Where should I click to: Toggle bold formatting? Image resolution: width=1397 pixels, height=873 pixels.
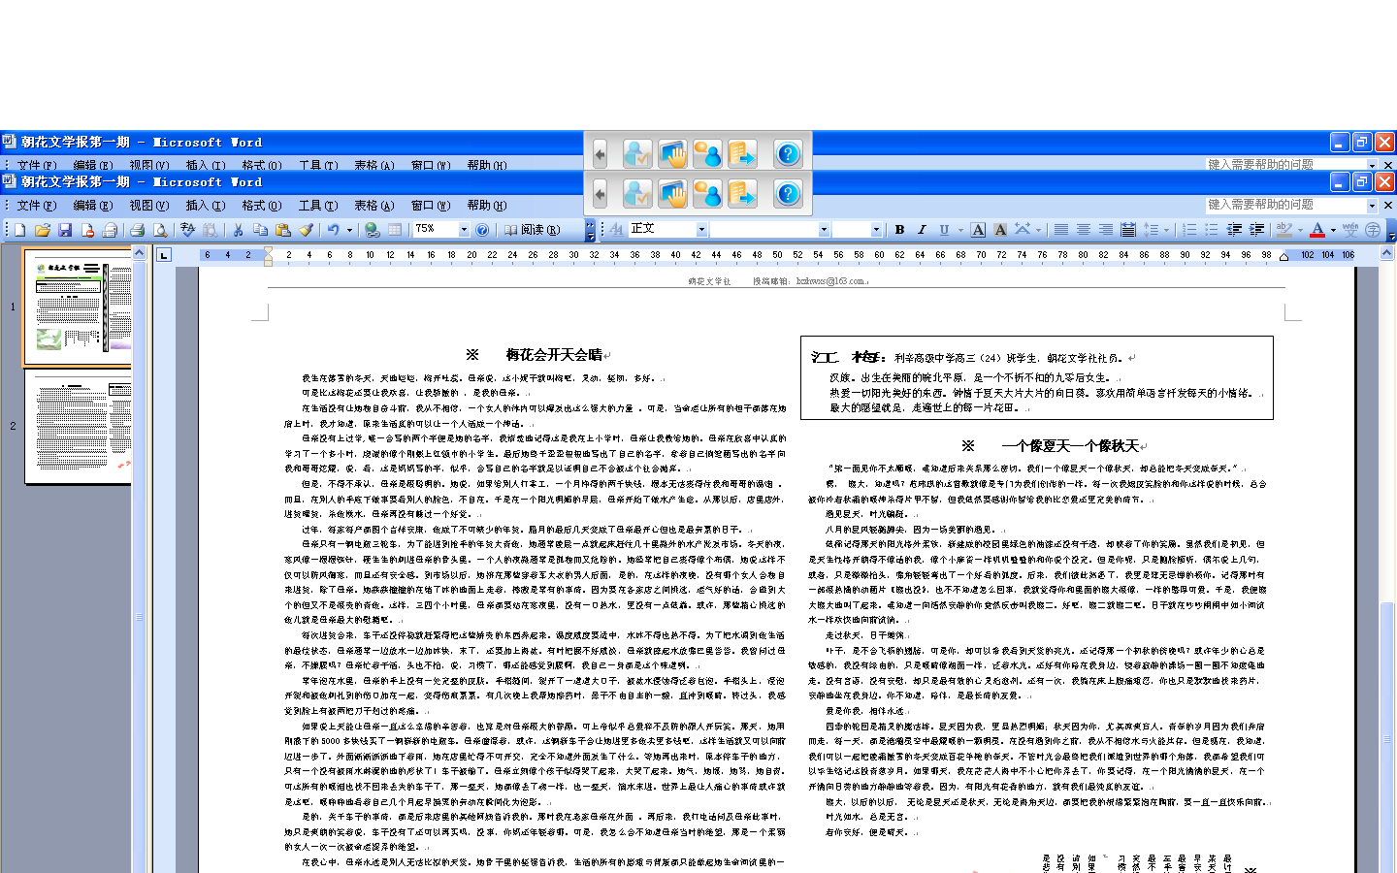tap(899, 230)
